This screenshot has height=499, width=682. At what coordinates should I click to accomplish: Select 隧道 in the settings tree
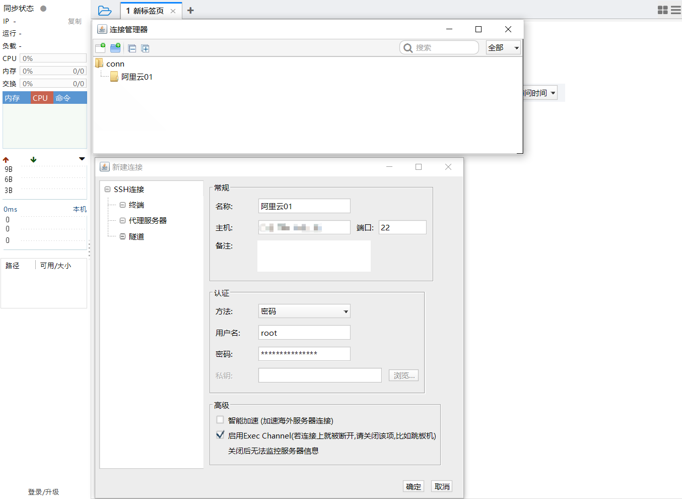pyautogui.click(x=137, y=236)
